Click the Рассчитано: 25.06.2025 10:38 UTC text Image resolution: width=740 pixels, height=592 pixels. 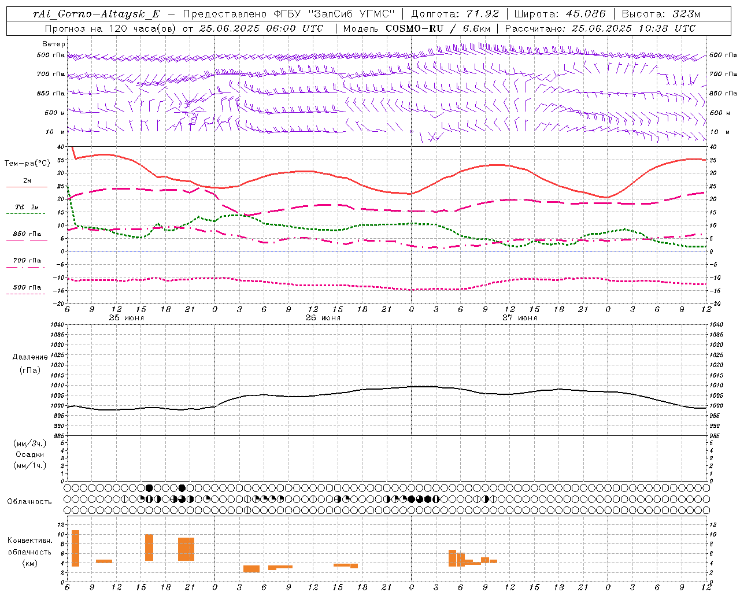tap(600, 28)
